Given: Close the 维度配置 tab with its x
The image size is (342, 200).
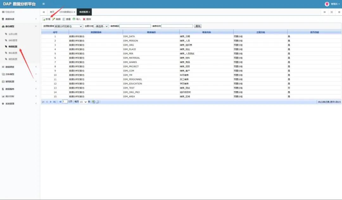Looking at the screenshot, I should point(89,12).
